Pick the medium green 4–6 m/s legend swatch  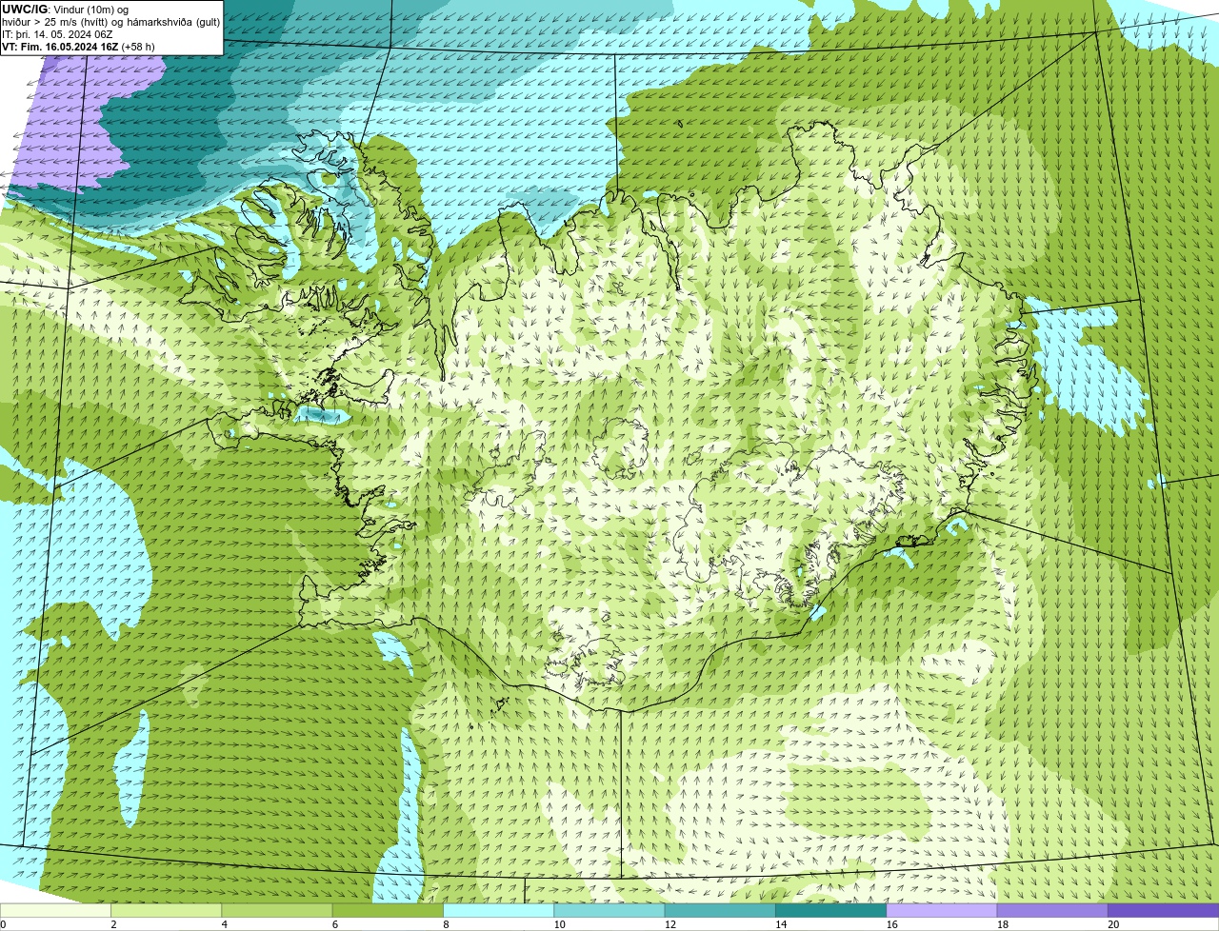[x=277, y=911]
